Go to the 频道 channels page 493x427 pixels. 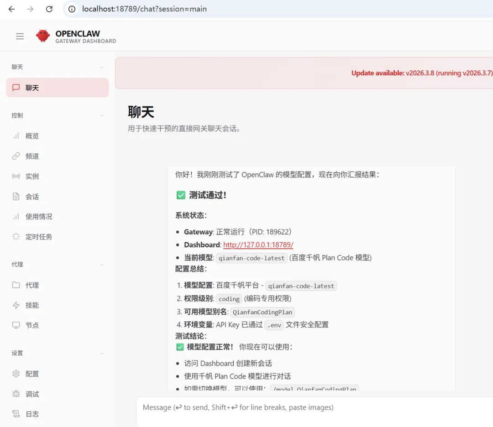58,156
